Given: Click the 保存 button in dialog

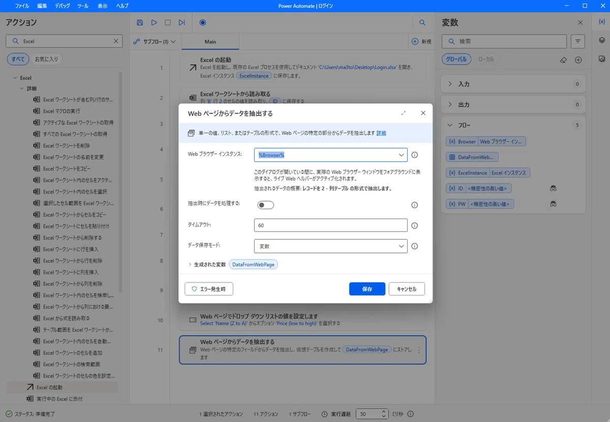Looking at the screenshot, I should click(367, 289).
